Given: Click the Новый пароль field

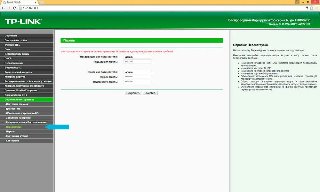Looking at the screenshot, I should (x=137, y=77).
